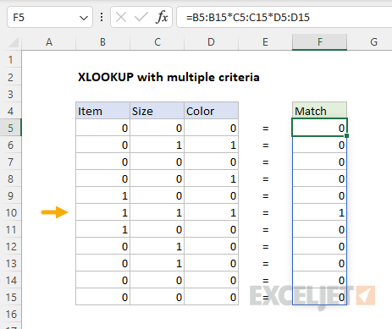Click the Insert Function fx icon
The height and width of the screenshot is (329, 392).
click(x=162, y=17)
